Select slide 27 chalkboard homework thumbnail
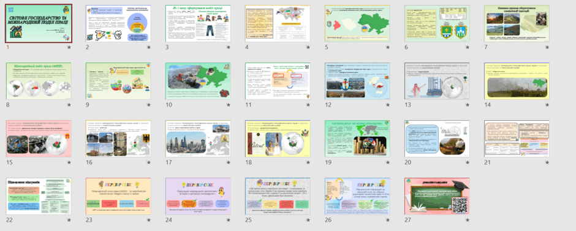The image size is (576, 231). pyautogui.click(x=437, y=196)
